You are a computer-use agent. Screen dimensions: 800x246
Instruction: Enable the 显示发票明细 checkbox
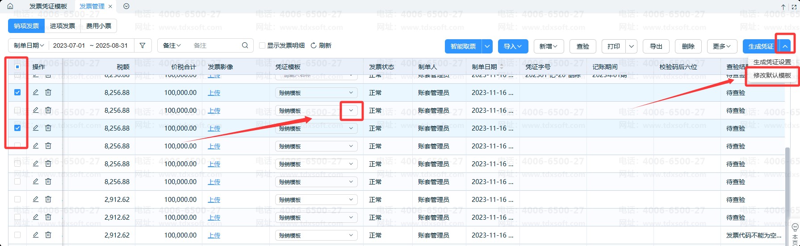263,45
